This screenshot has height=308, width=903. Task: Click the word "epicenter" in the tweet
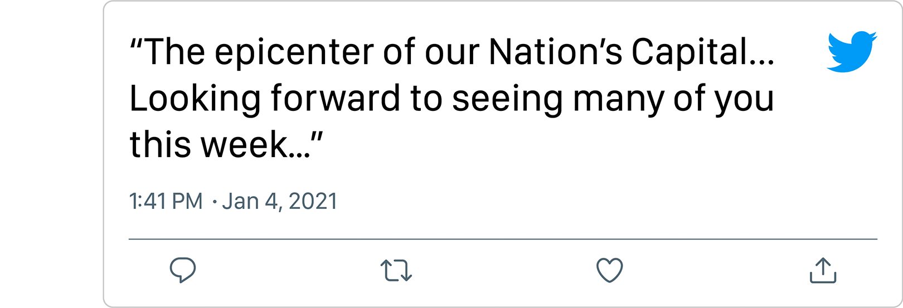point(295,53)
